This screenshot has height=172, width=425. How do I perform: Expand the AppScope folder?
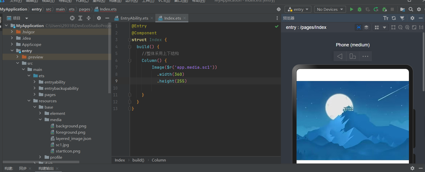point(12,44)
